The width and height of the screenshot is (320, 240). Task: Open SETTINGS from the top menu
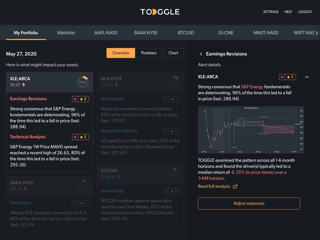[271, 11]
